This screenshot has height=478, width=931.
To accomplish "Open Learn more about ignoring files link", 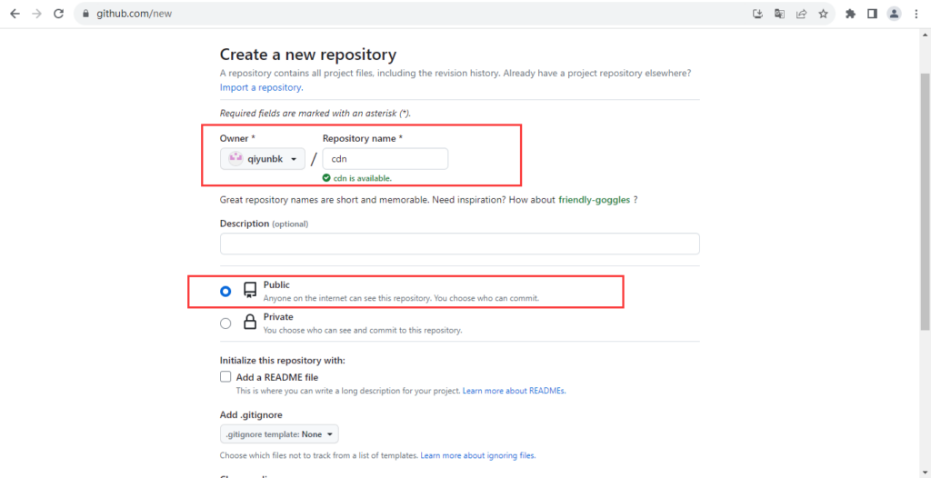I will [x=478, y=456].
